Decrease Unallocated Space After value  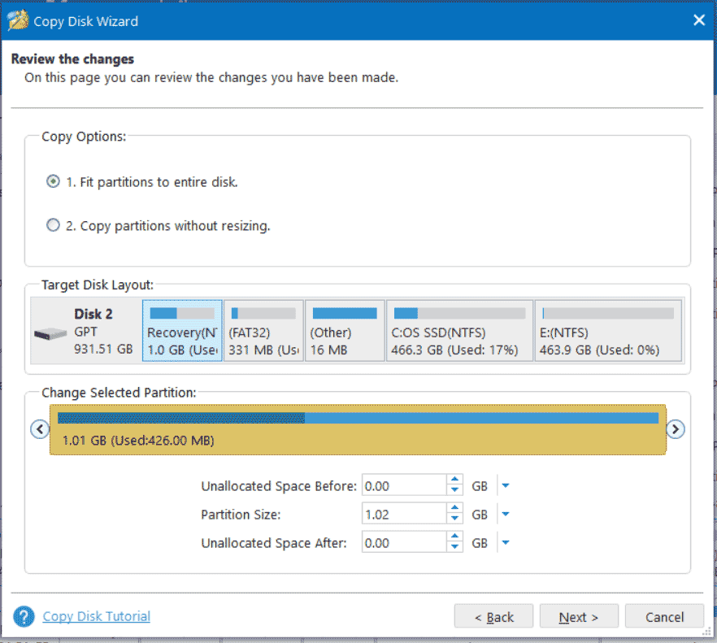[454, 547]
